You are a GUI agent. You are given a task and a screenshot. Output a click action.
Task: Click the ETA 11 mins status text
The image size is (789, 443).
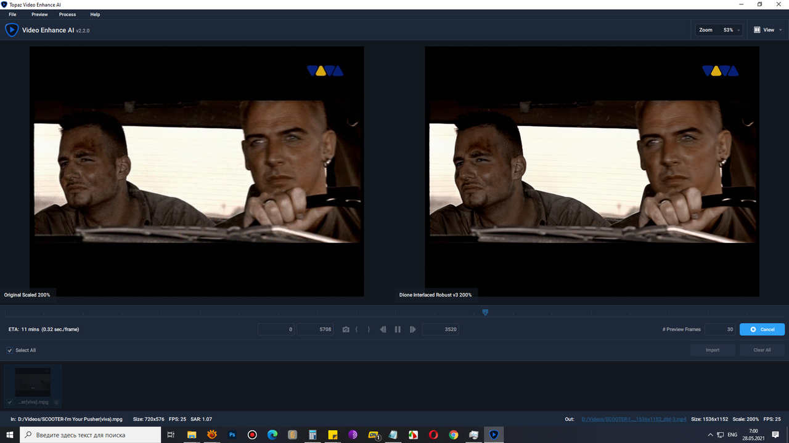(x=44, y=329)
